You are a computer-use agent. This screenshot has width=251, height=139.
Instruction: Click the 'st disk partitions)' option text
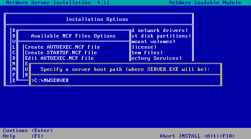pos(161,36)
